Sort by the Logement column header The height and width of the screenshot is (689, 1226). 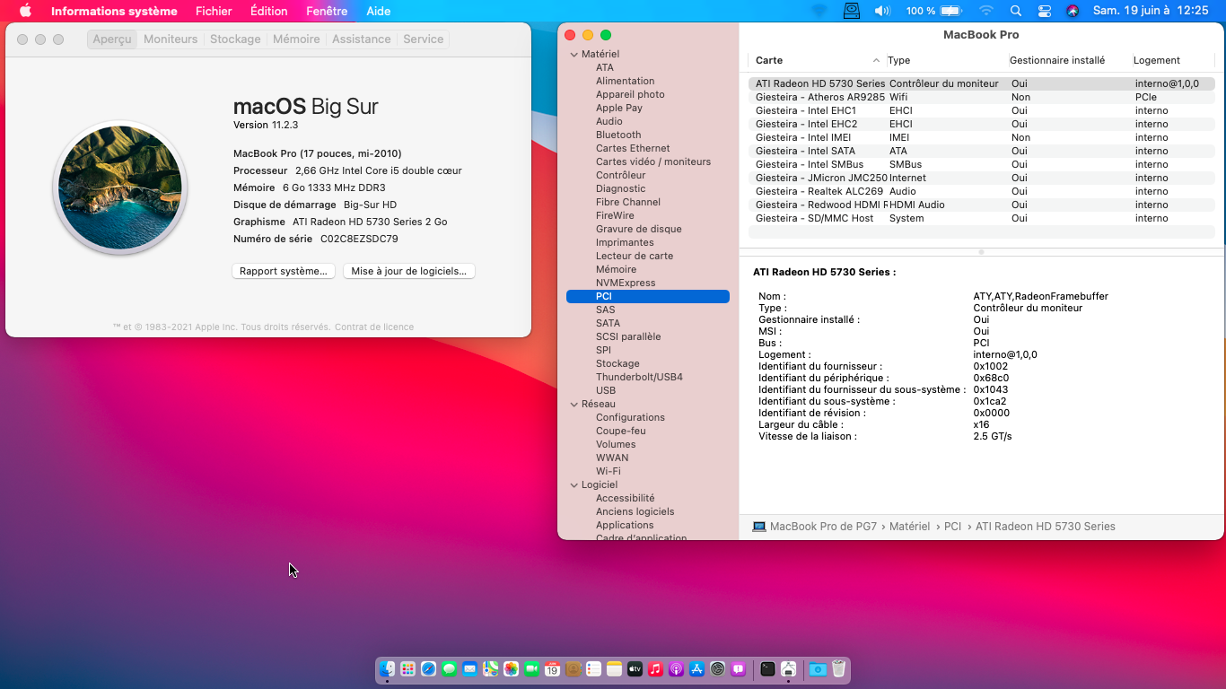pyautogui.click(x=1173, y=60)
